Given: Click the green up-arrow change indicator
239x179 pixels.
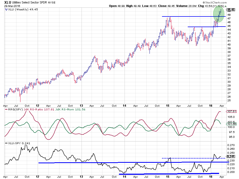Looking at the screenshot, I should coord(225,6).
